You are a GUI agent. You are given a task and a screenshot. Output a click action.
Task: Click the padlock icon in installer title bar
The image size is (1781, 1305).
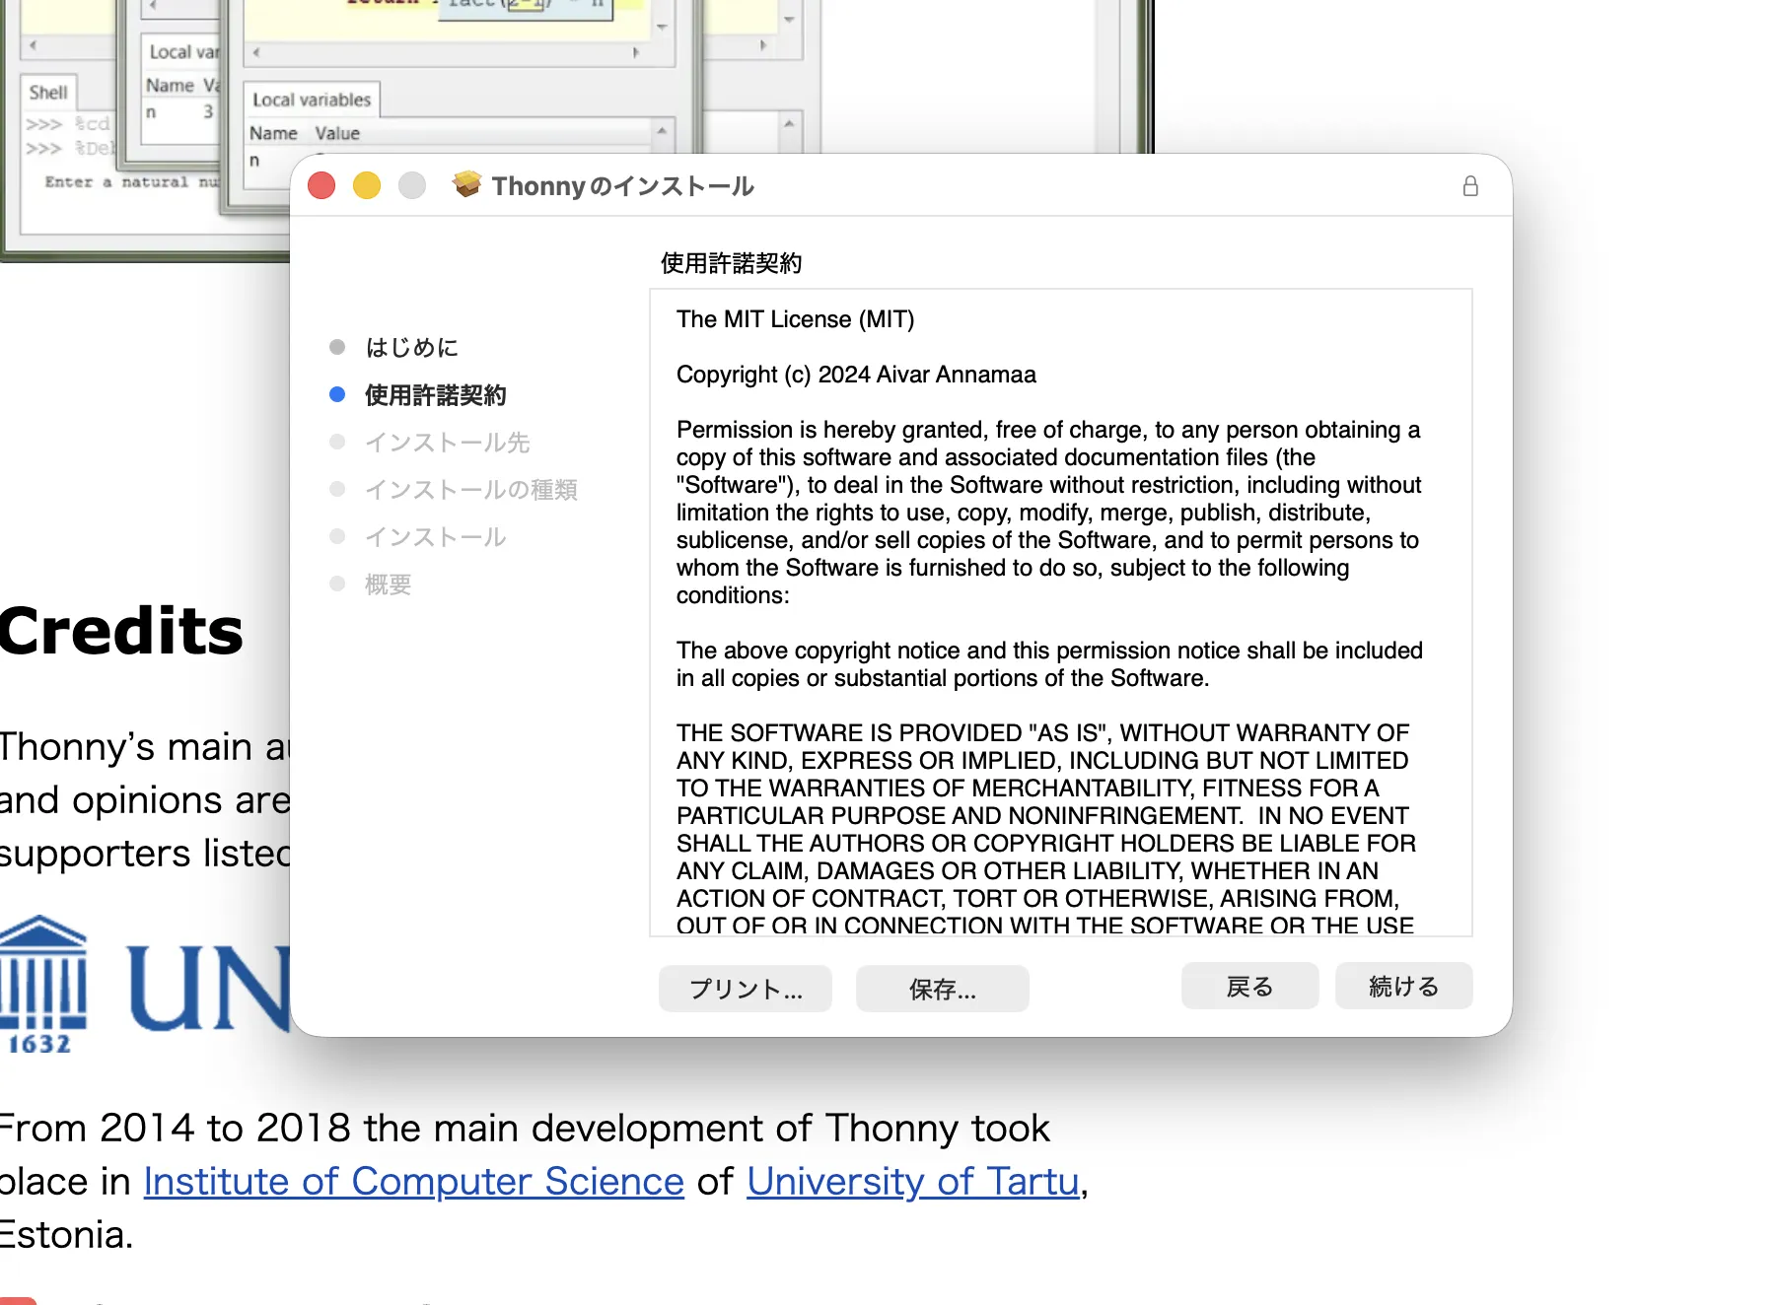[x=1469, y=186]
